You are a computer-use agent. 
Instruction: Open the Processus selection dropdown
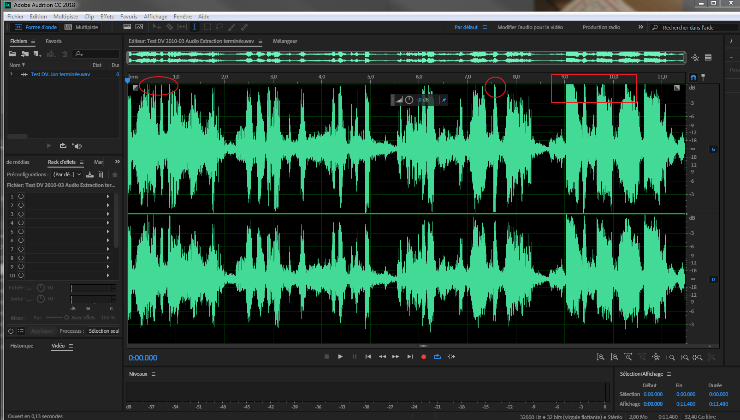pos(103,331)
